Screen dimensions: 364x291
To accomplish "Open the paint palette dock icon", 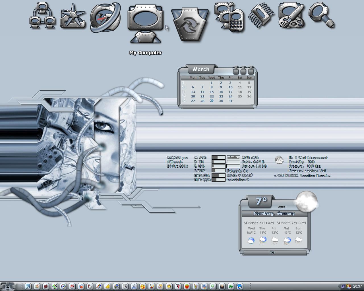I will 291,15.
